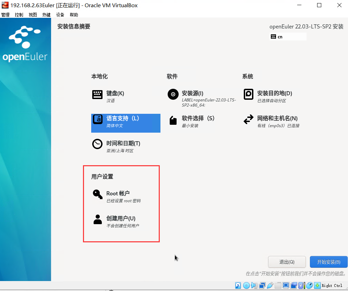This screenshot has width=348, height=291.
Task: Click the 不会创建任何用户 status text
Action: tap(123, 226)
